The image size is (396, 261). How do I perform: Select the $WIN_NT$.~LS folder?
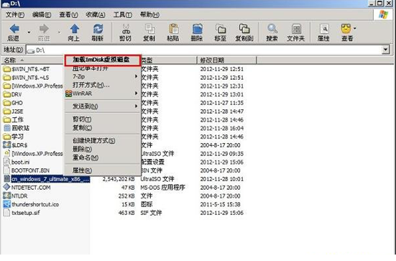[26, 78]
